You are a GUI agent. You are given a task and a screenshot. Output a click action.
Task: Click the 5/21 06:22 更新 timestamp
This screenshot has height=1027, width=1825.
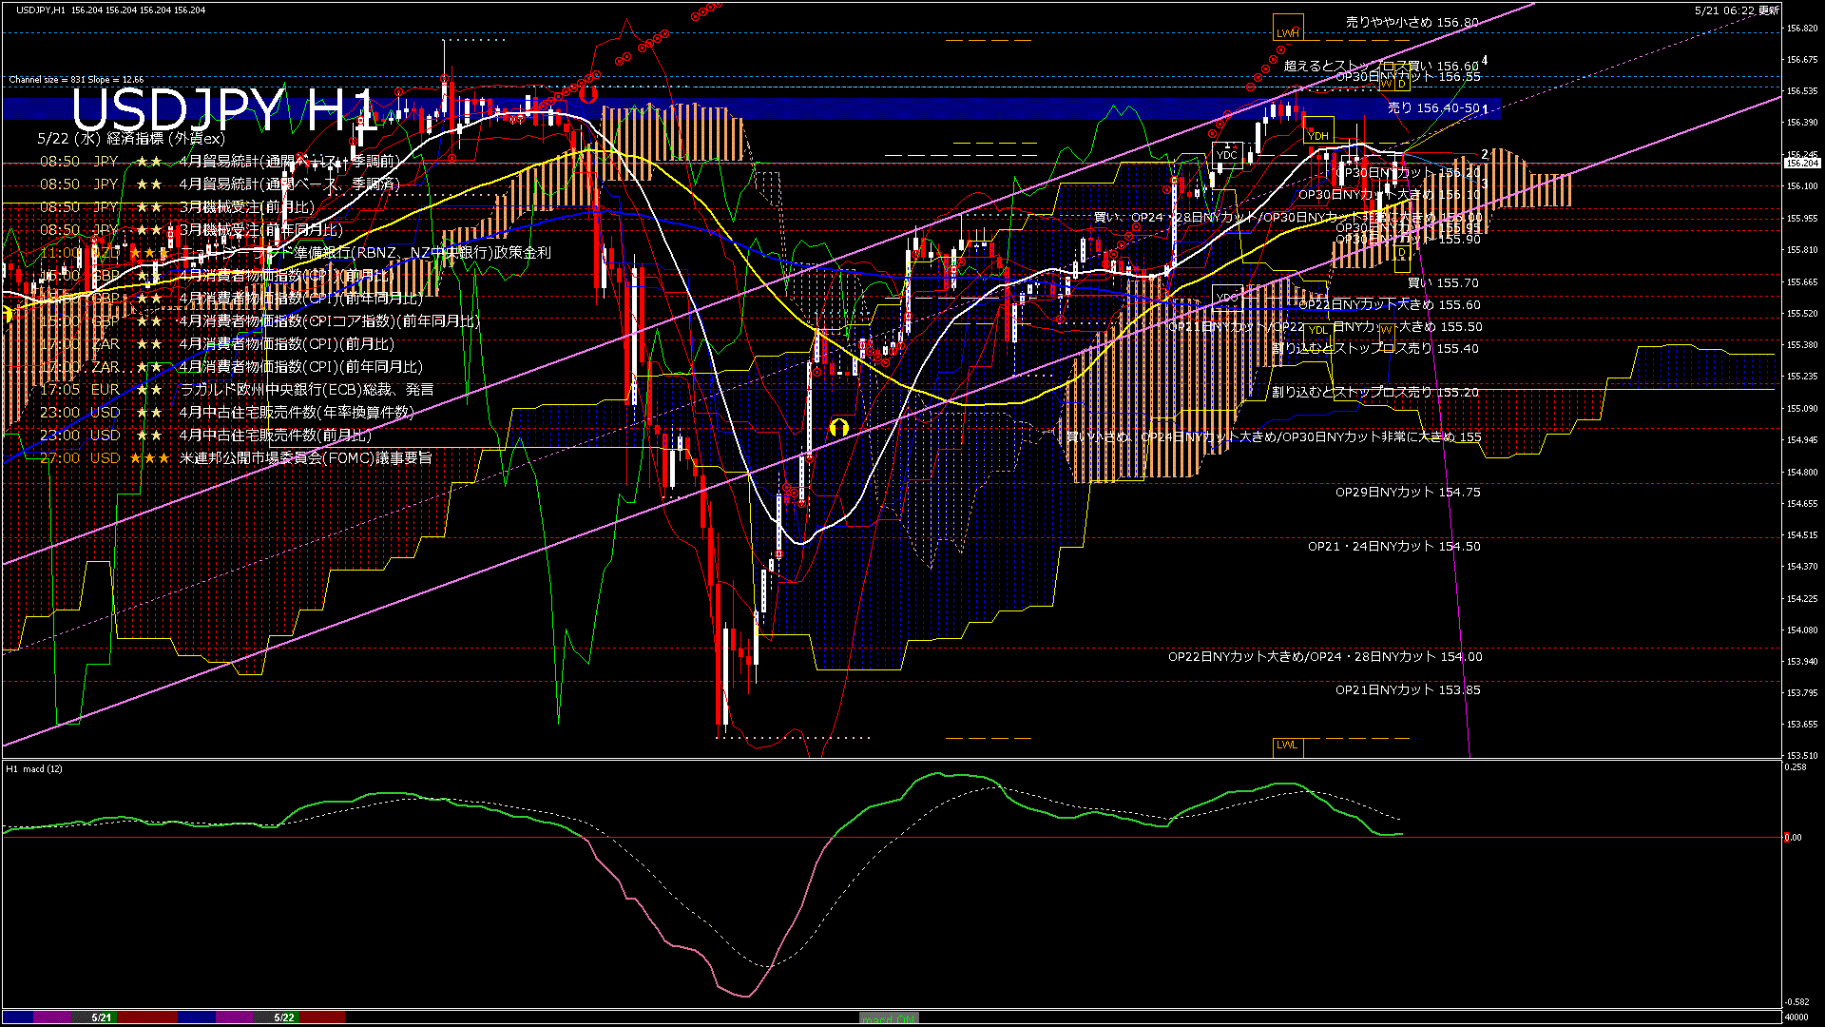click(1737, 10)
